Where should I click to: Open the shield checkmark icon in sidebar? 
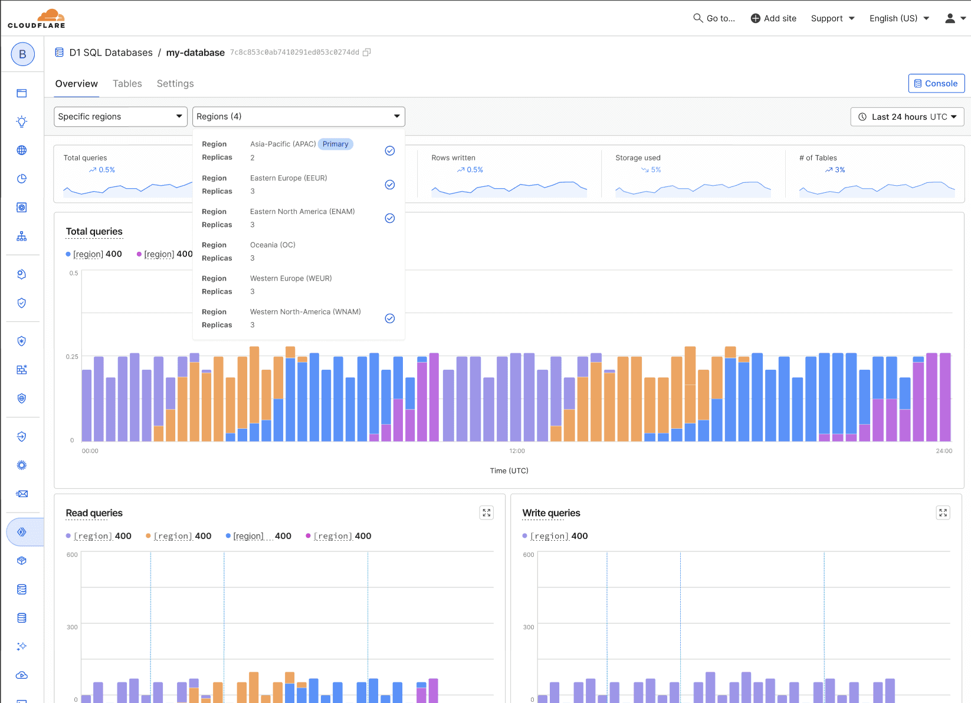(x=22, y=303)
